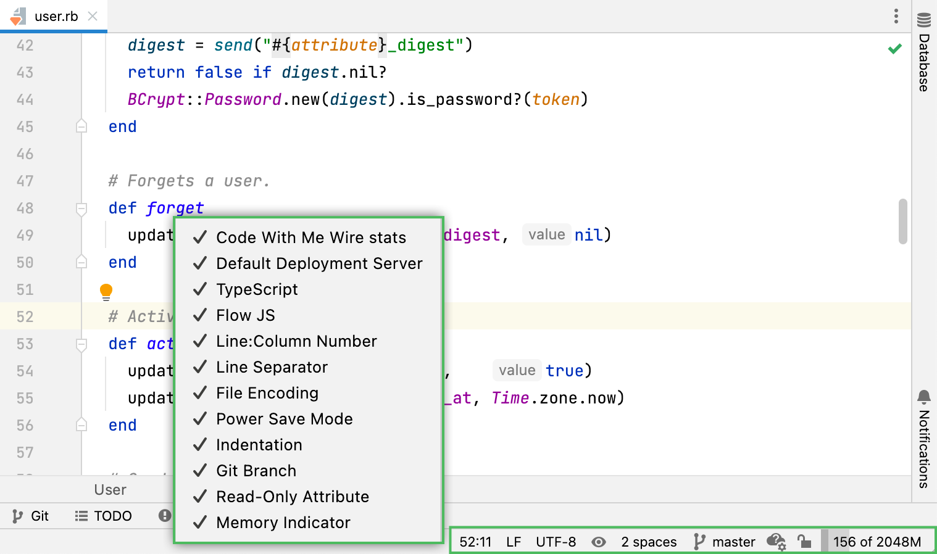Disable the Line Separator widget option

[272, 367]
